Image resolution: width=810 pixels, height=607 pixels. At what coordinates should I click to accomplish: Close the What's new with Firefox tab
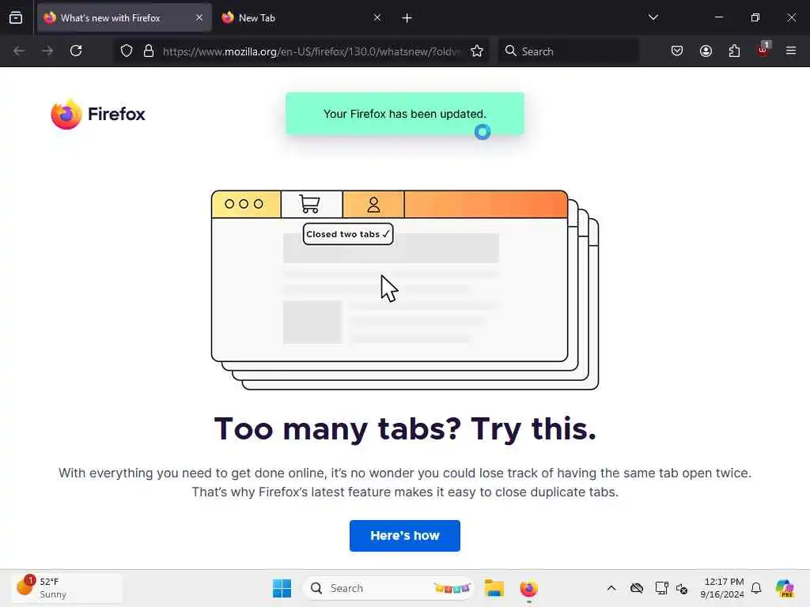[x=199, y=17]
